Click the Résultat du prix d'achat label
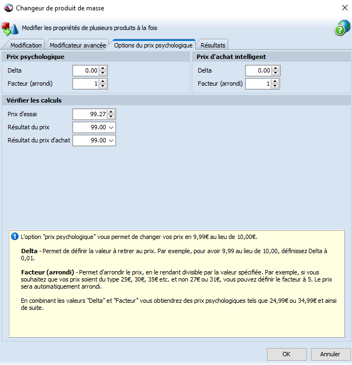The height and width of the screenshot is (365, 352). pos(39,140)
